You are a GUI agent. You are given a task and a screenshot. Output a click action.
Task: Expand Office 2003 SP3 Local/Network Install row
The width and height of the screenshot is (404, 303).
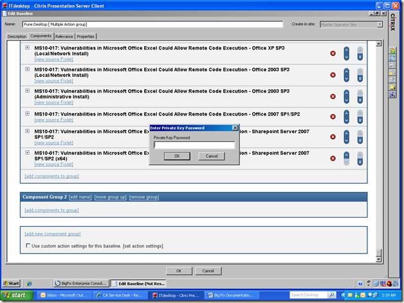pos(27,69)
